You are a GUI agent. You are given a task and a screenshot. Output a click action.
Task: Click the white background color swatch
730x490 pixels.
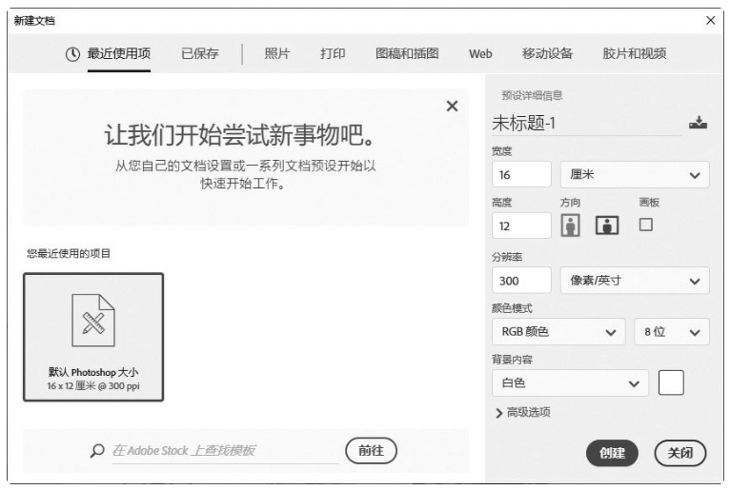click(671, 383)
